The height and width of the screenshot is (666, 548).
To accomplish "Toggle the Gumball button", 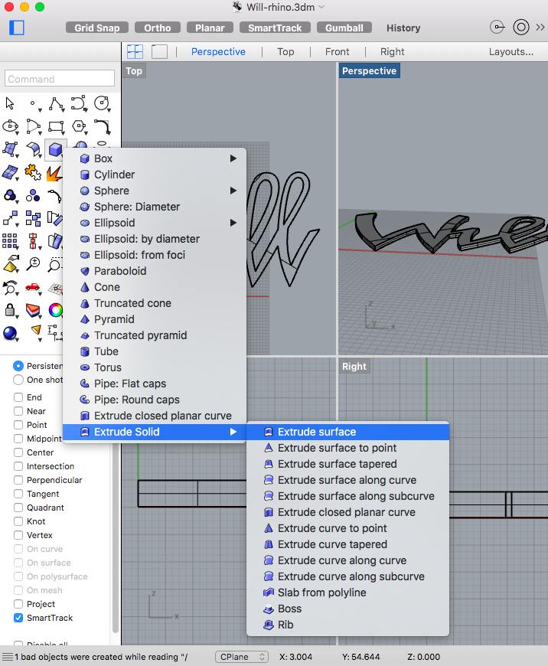I will point(344,28).
